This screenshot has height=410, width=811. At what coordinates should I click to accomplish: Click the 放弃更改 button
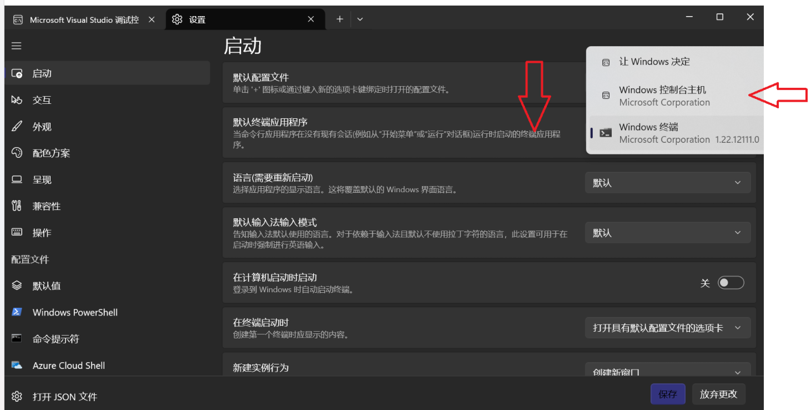point(718,394)
